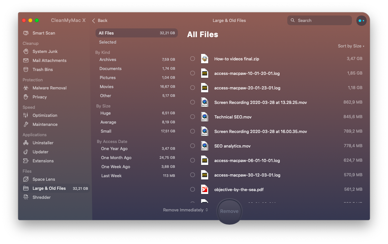This screenshot has width=388, height=244.
Task: Click the Shredder icon
Action: (26, 197)
